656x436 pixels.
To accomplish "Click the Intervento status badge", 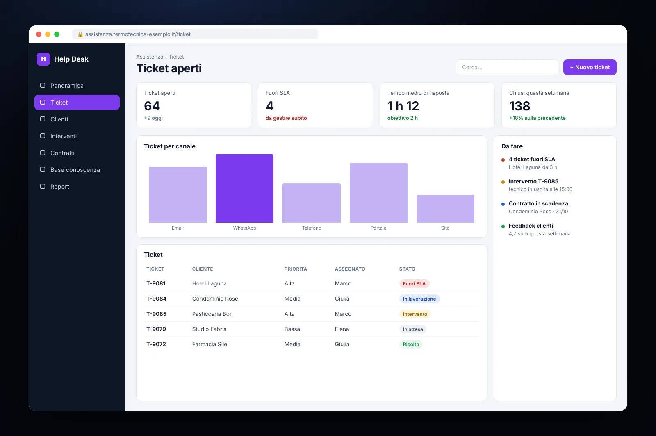I will pos(415,314).
